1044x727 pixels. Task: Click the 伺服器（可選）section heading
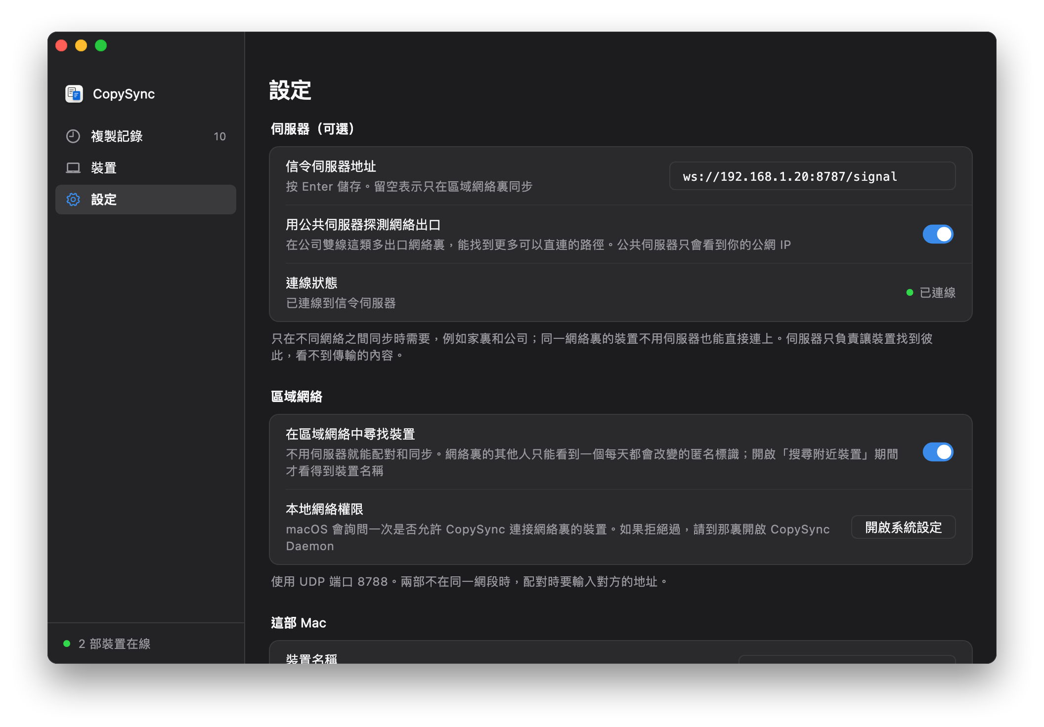[x=312, y=129]
